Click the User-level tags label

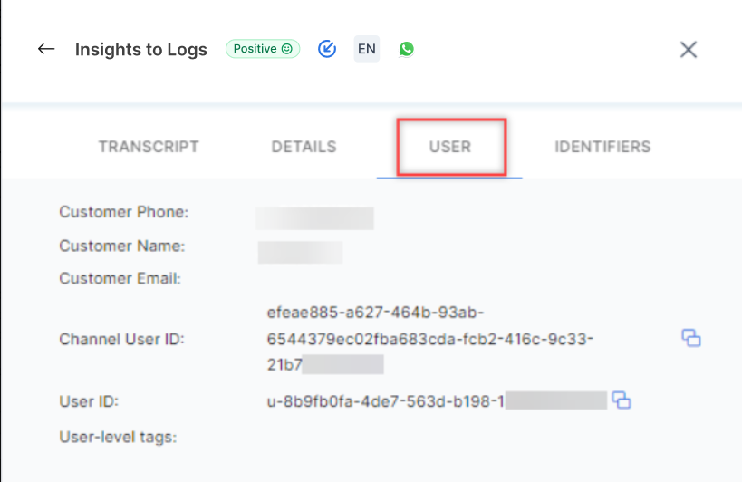pyautogui.click(x=118, y=438)
